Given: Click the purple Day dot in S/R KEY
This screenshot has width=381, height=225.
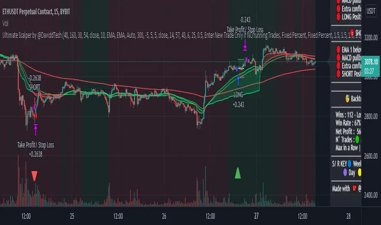Looking at the screenshot, I should (x=345, y=173).
